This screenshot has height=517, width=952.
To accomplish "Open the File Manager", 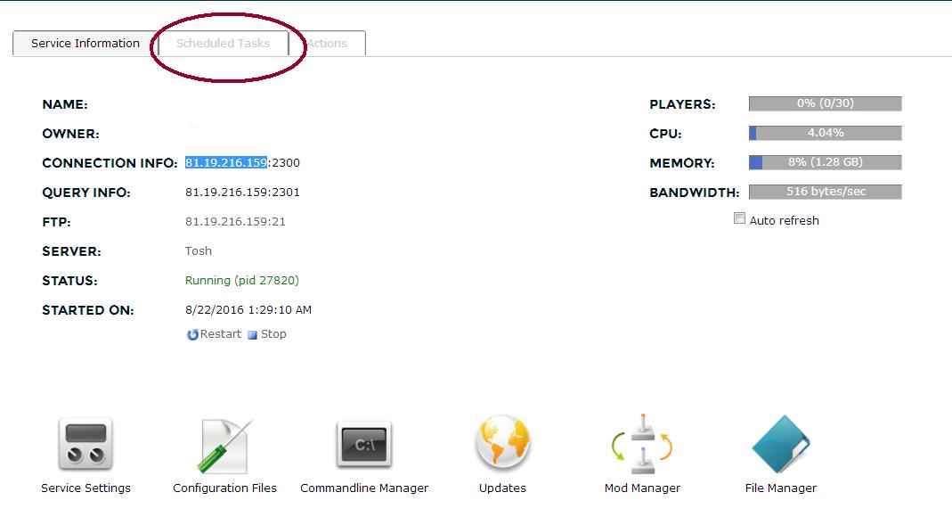I will point(780,444).
